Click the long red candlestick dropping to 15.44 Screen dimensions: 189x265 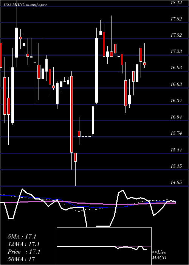point(71,114)
